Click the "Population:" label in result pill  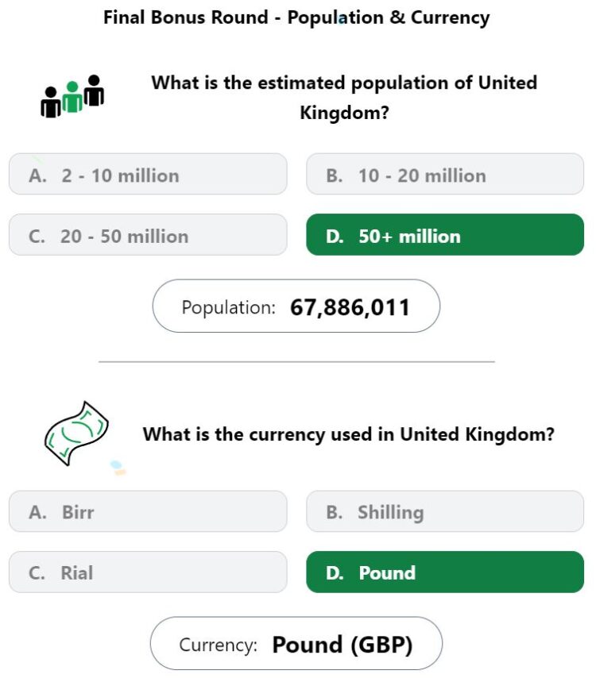[x=229, y=307]
